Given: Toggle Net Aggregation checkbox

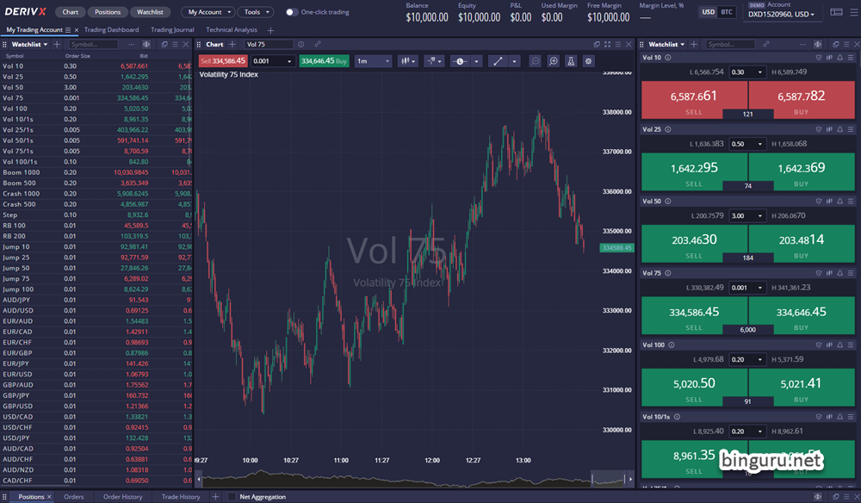Looking at the screenshot, I should coord(232,497).
